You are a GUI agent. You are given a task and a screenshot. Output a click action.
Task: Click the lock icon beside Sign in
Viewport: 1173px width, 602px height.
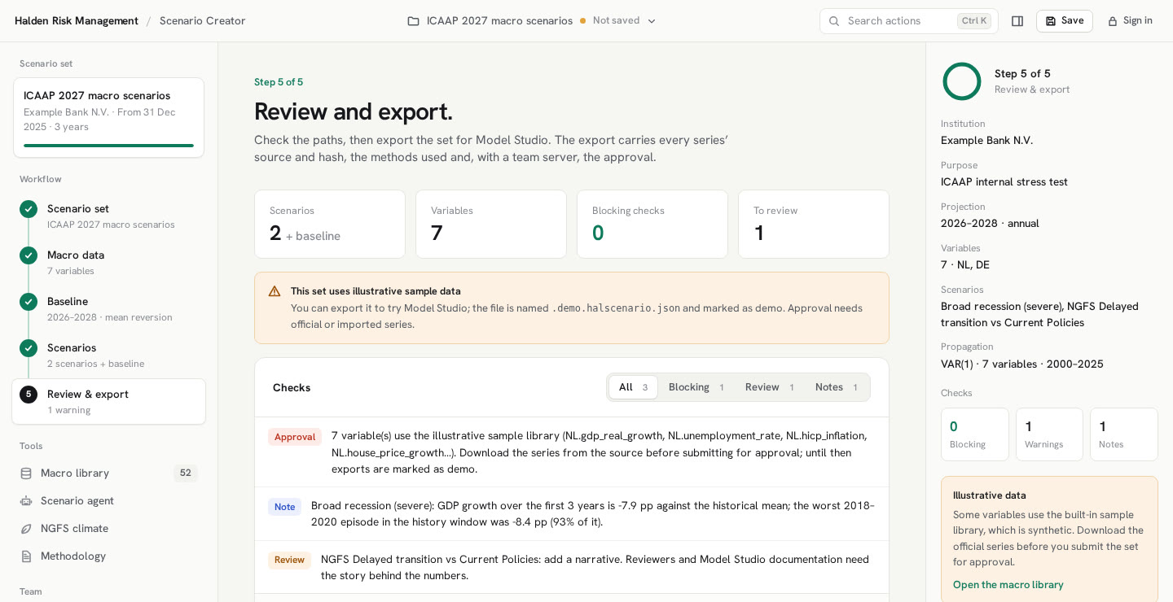pos(1113,21)
